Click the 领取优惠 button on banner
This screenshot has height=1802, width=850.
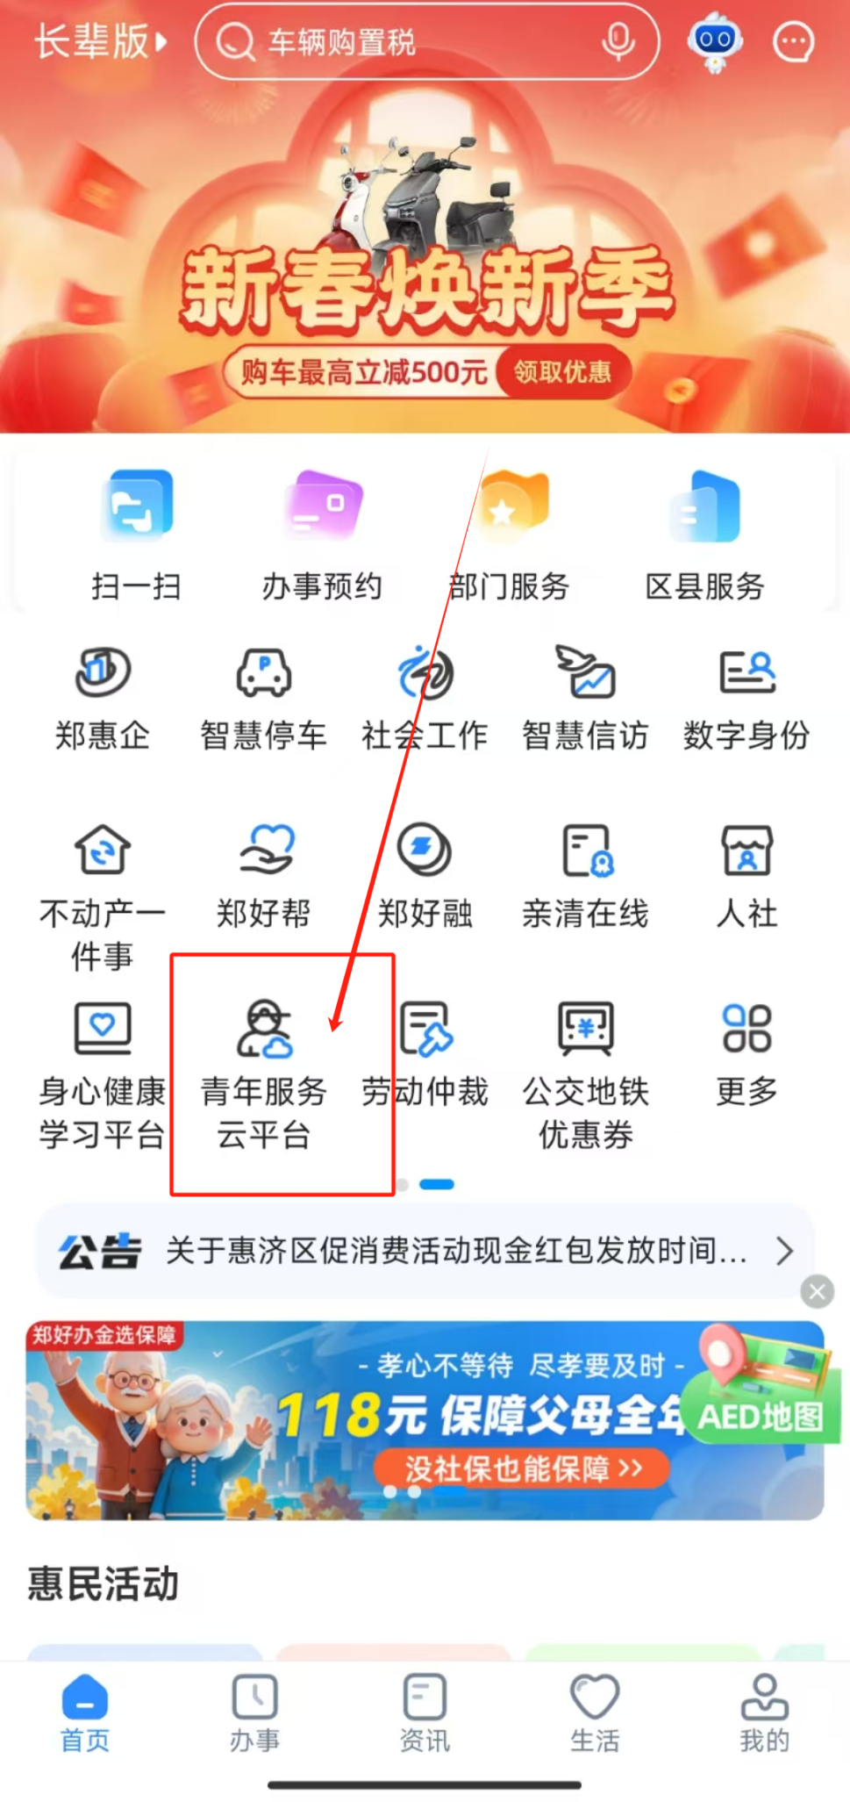[564, 371]
